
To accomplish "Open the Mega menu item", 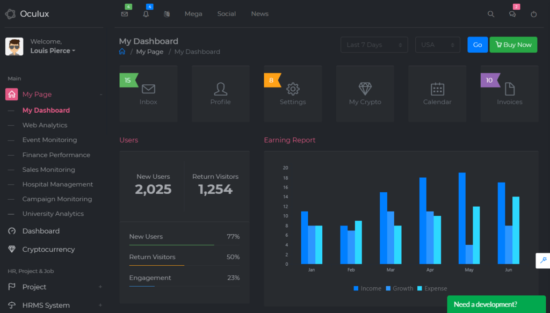I will pos(193,14).
